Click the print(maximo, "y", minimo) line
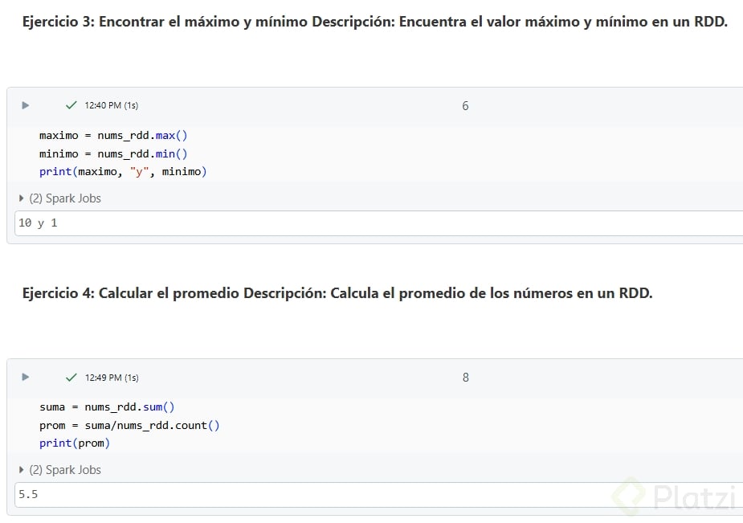743x523 pixels. (123, 171)
